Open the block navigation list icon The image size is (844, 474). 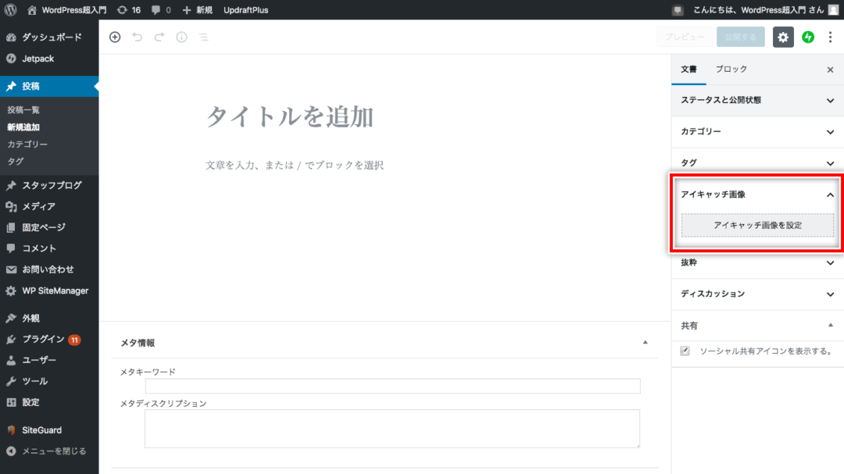coord(203,37)
